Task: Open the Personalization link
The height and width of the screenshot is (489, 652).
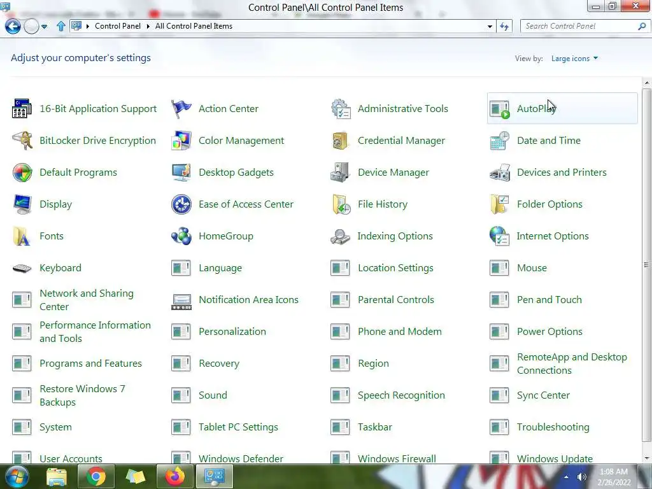Action: 232,332
